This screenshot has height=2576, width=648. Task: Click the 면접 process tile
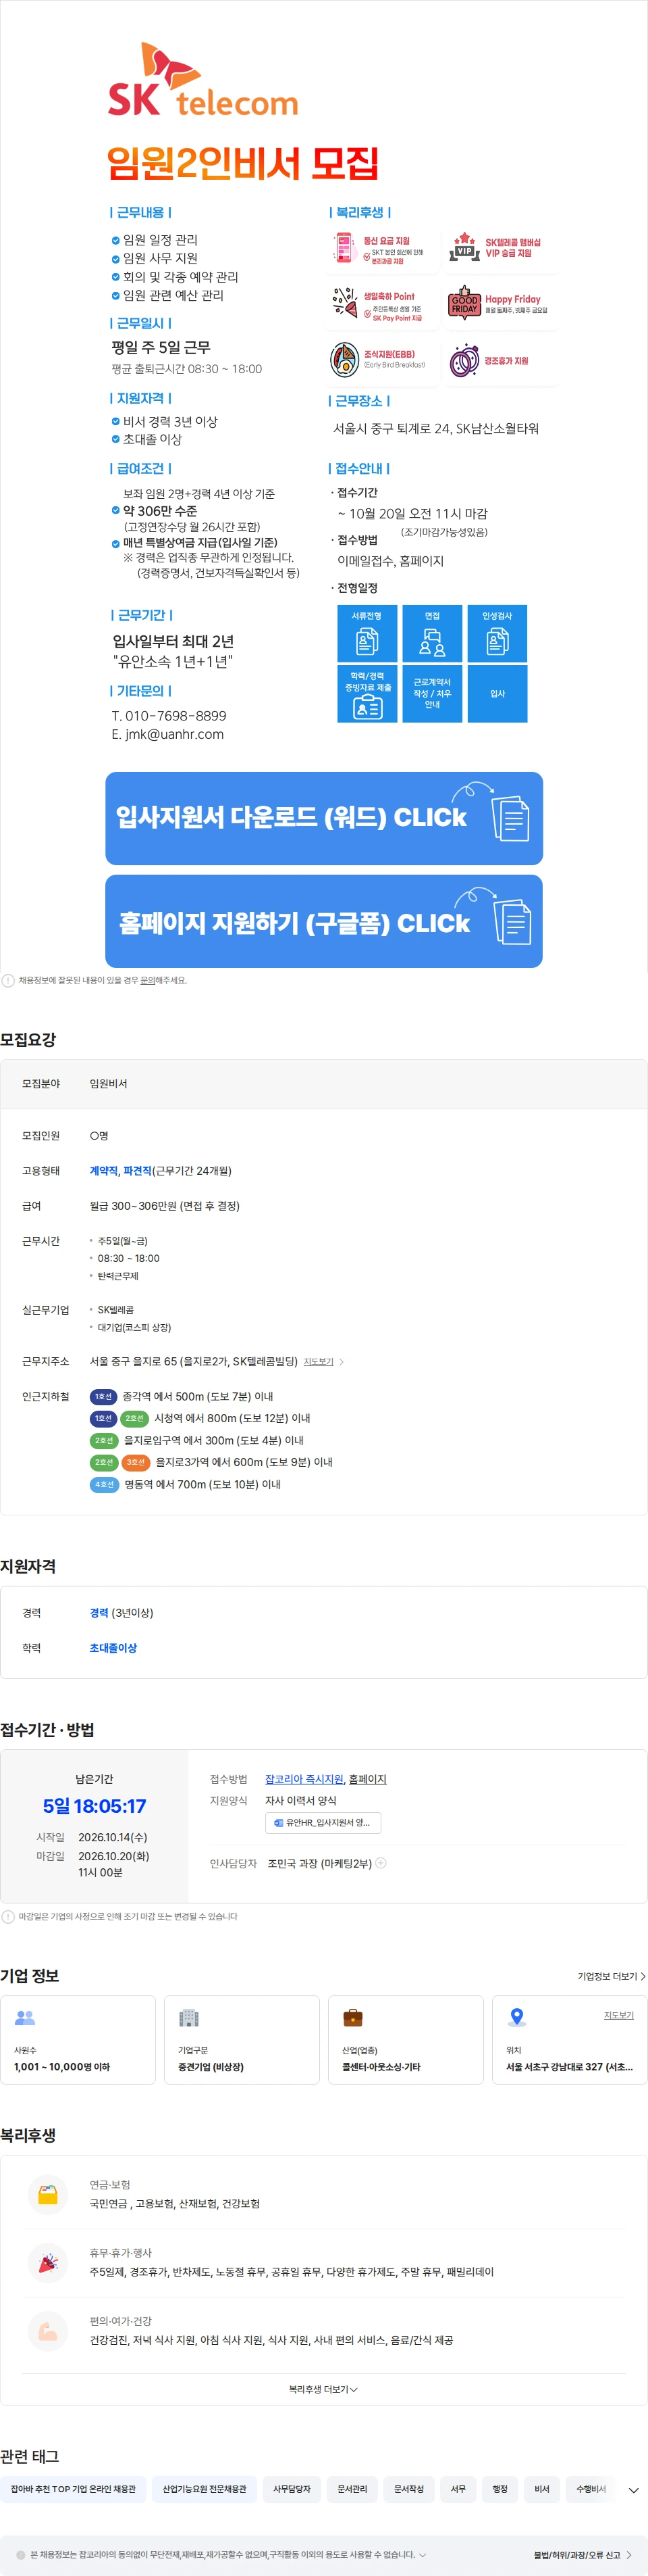tap(432, 633)
